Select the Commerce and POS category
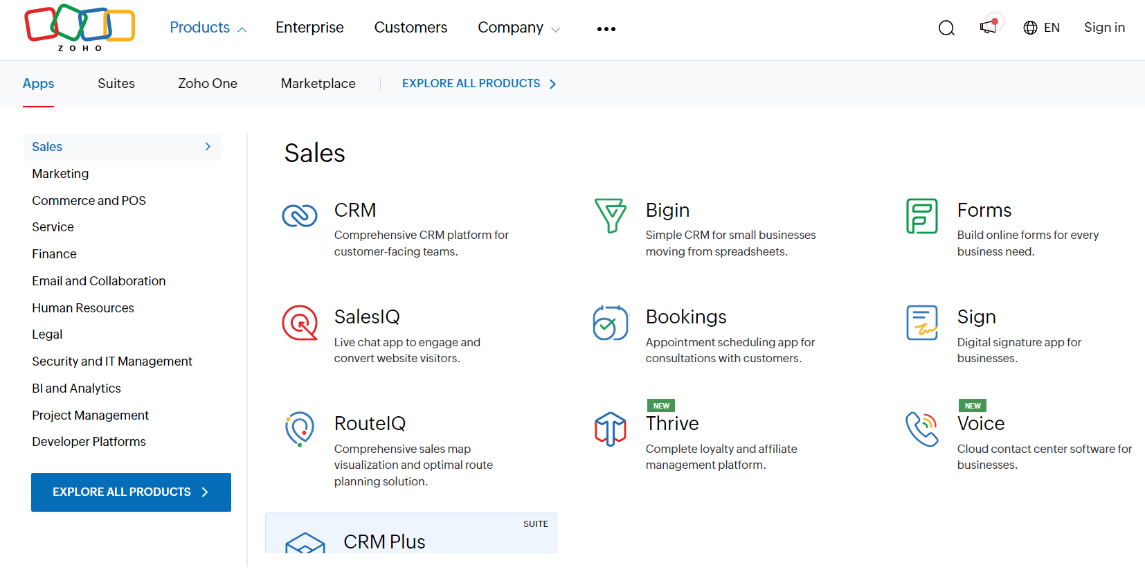Viewport: 1145px width, 572px height. click(89, 201)
